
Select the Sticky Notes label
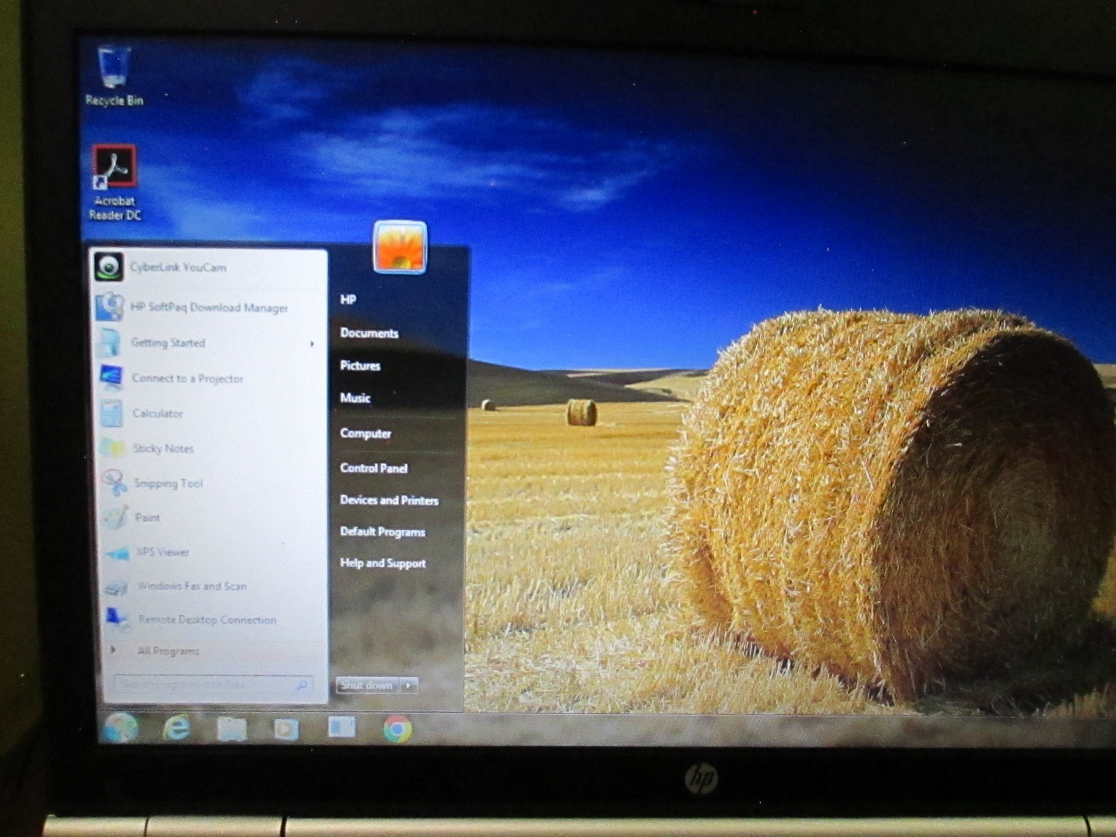click(x=163, y=448)
